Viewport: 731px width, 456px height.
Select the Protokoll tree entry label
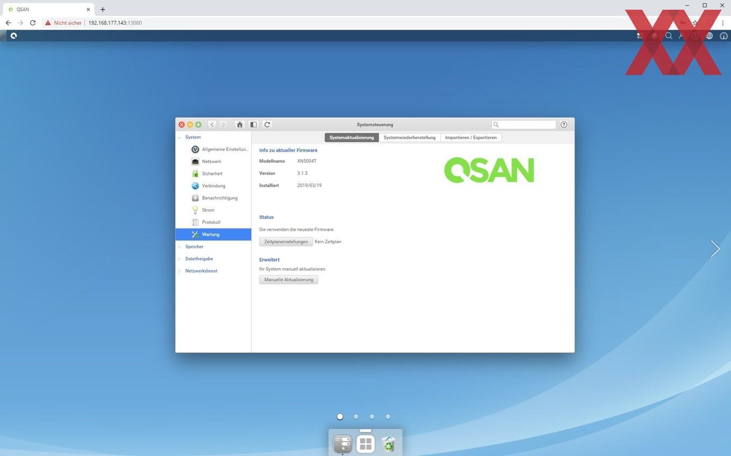point(211,222)
